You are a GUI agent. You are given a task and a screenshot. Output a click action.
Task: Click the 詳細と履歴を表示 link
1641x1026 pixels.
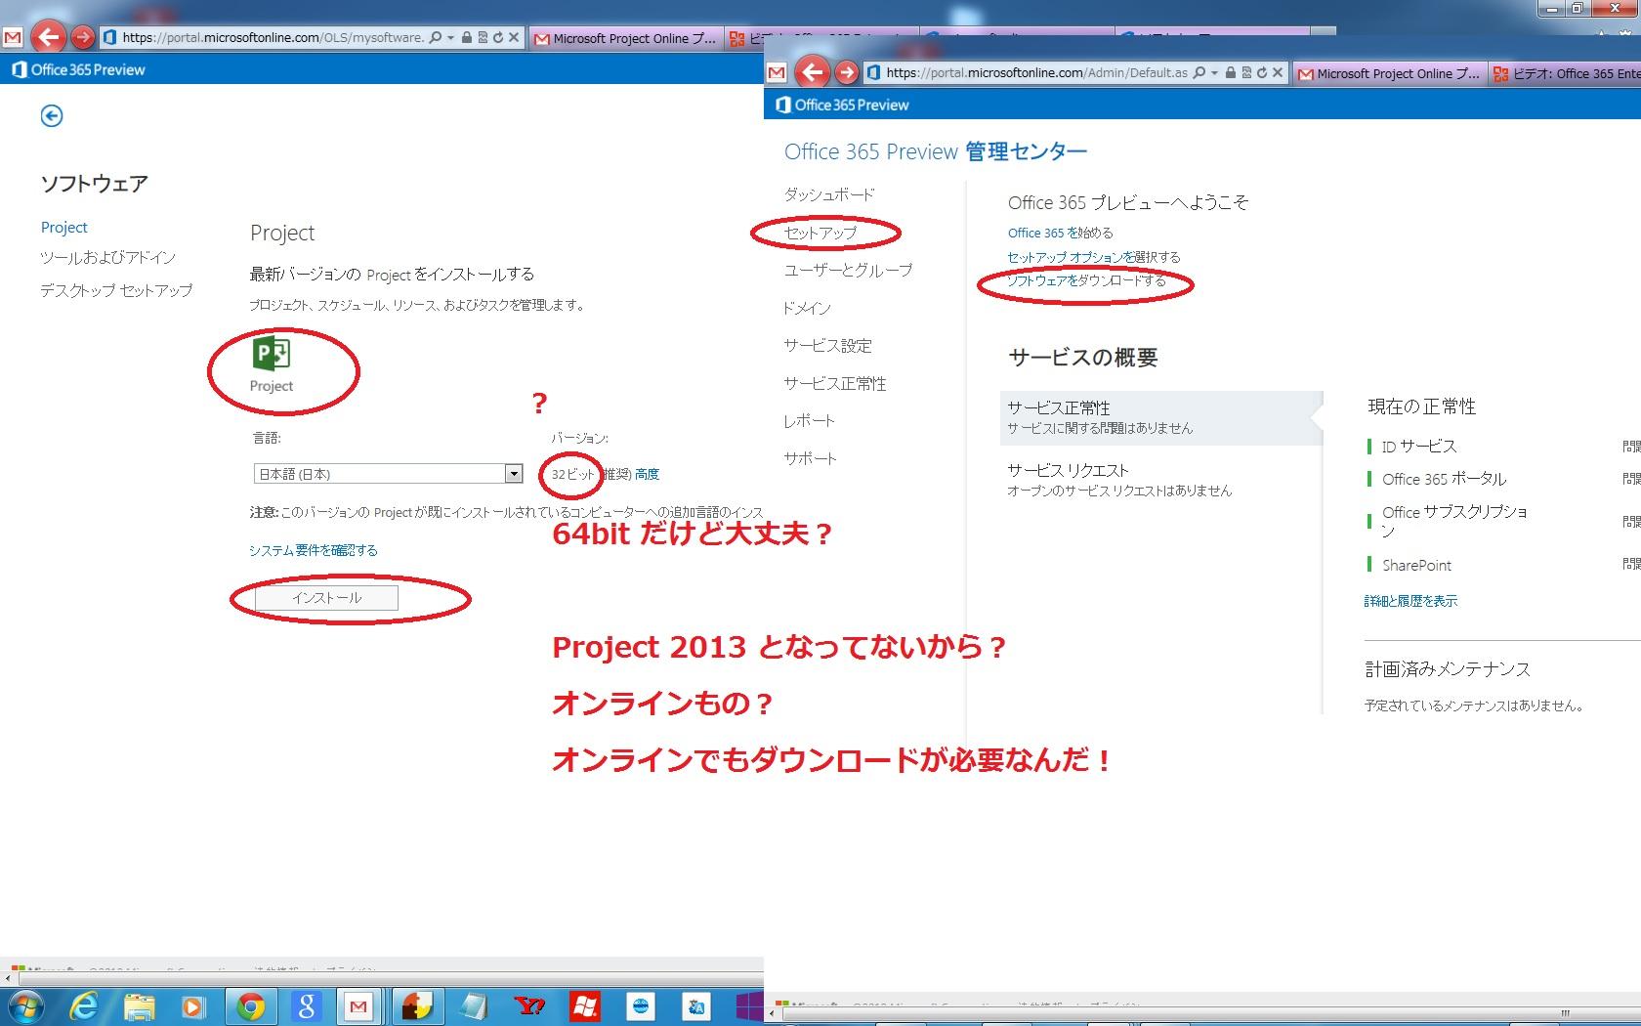coord(1410,601)
